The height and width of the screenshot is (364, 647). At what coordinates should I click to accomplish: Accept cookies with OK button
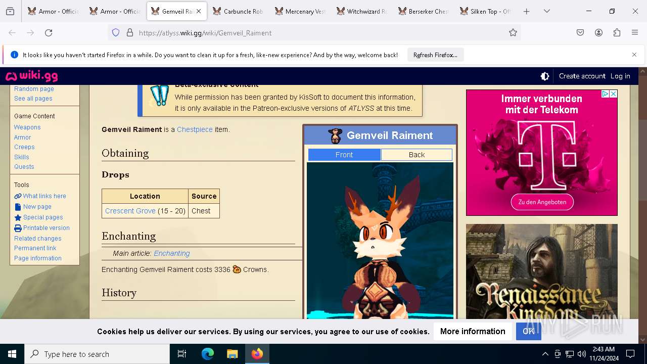529,332
